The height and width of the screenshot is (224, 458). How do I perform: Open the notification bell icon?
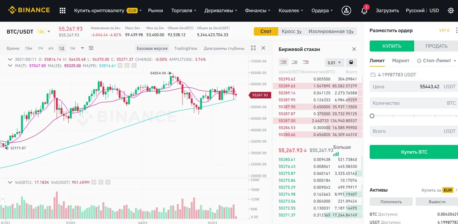[364, 11]
